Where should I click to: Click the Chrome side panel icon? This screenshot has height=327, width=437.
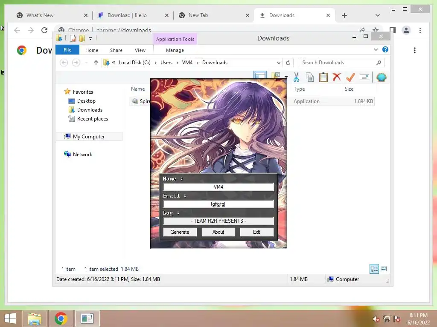tap(393, 30)
